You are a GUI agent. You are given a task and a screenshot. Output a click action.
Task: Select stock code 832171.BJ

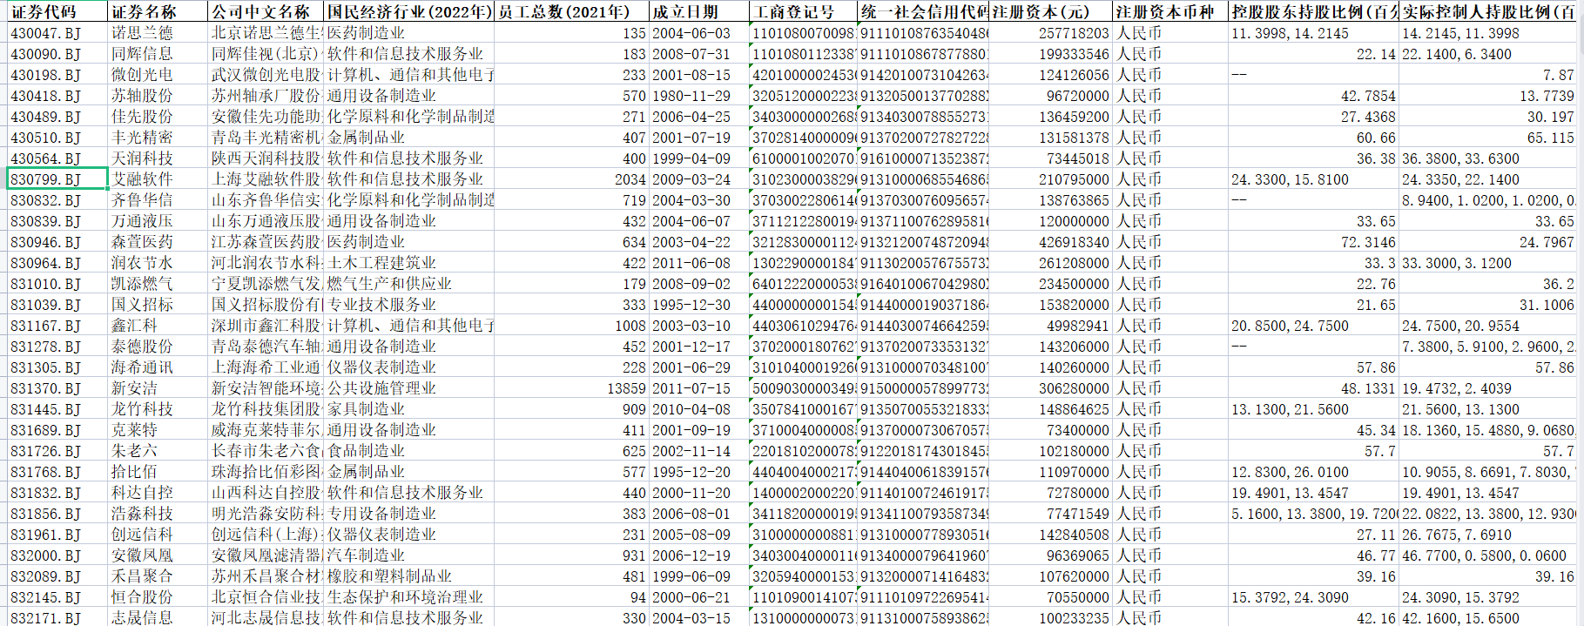coord(57,617)
